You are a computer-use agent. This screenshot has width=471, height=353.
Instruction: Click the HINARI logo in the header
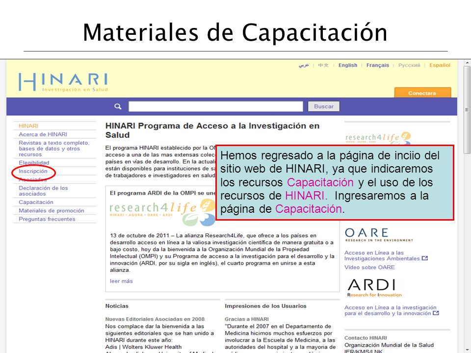pyautogui.click(x=63, y=82)
